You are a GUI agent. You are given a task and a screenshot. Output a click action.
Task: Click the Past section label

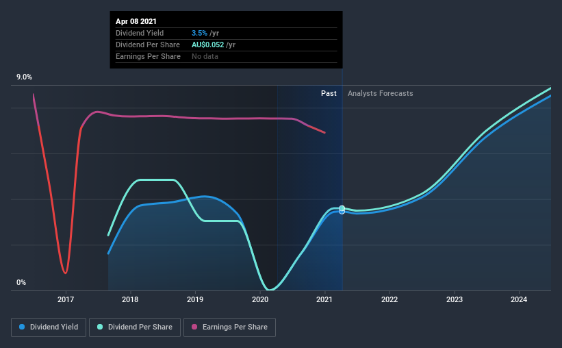point(329,94)
